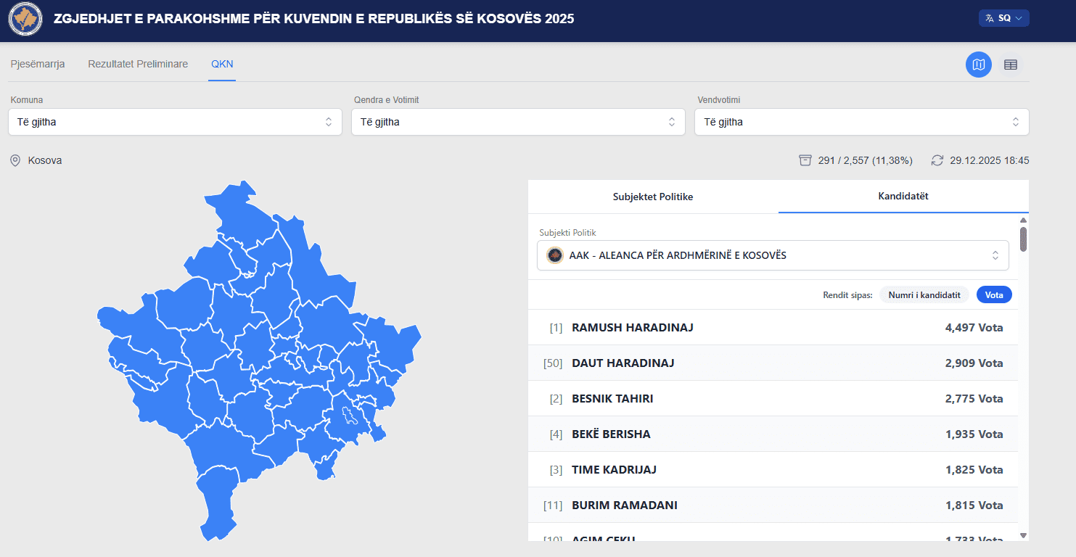Open the Rezultatet Preliminare tab

pos(138,64)
